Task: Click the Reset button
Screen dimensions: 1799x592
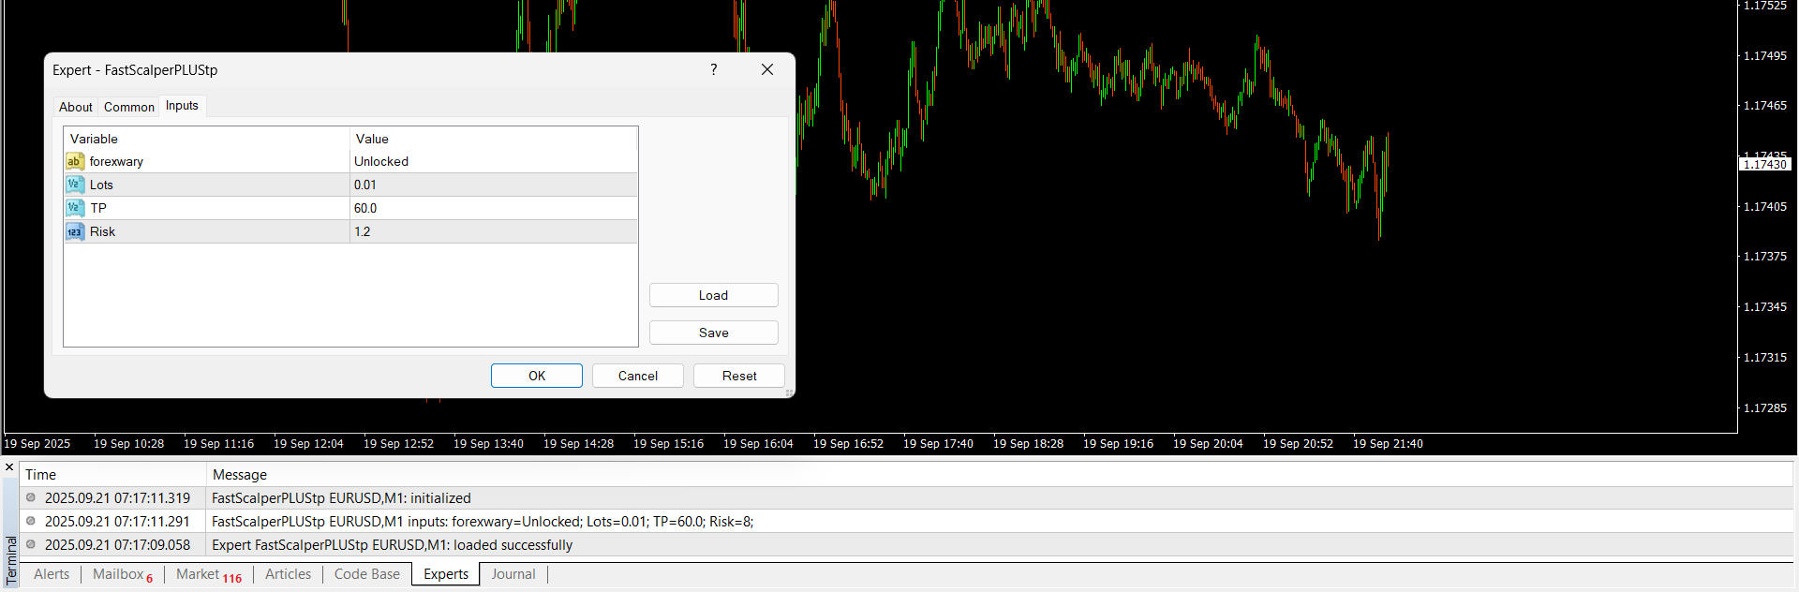Action: [x=739, y=376]
